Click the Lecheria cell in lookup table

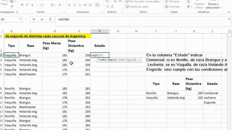point(212,98)
